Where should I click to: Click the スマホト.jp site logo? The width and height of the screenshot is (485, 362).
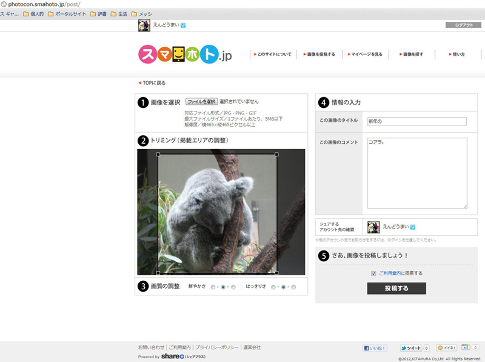pos(185,55)
